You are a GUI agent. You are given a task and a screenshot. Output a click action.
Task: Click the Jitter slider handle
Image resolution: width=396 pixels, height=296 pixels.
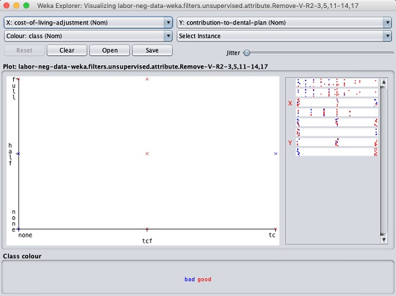click(x=247, y=53)
